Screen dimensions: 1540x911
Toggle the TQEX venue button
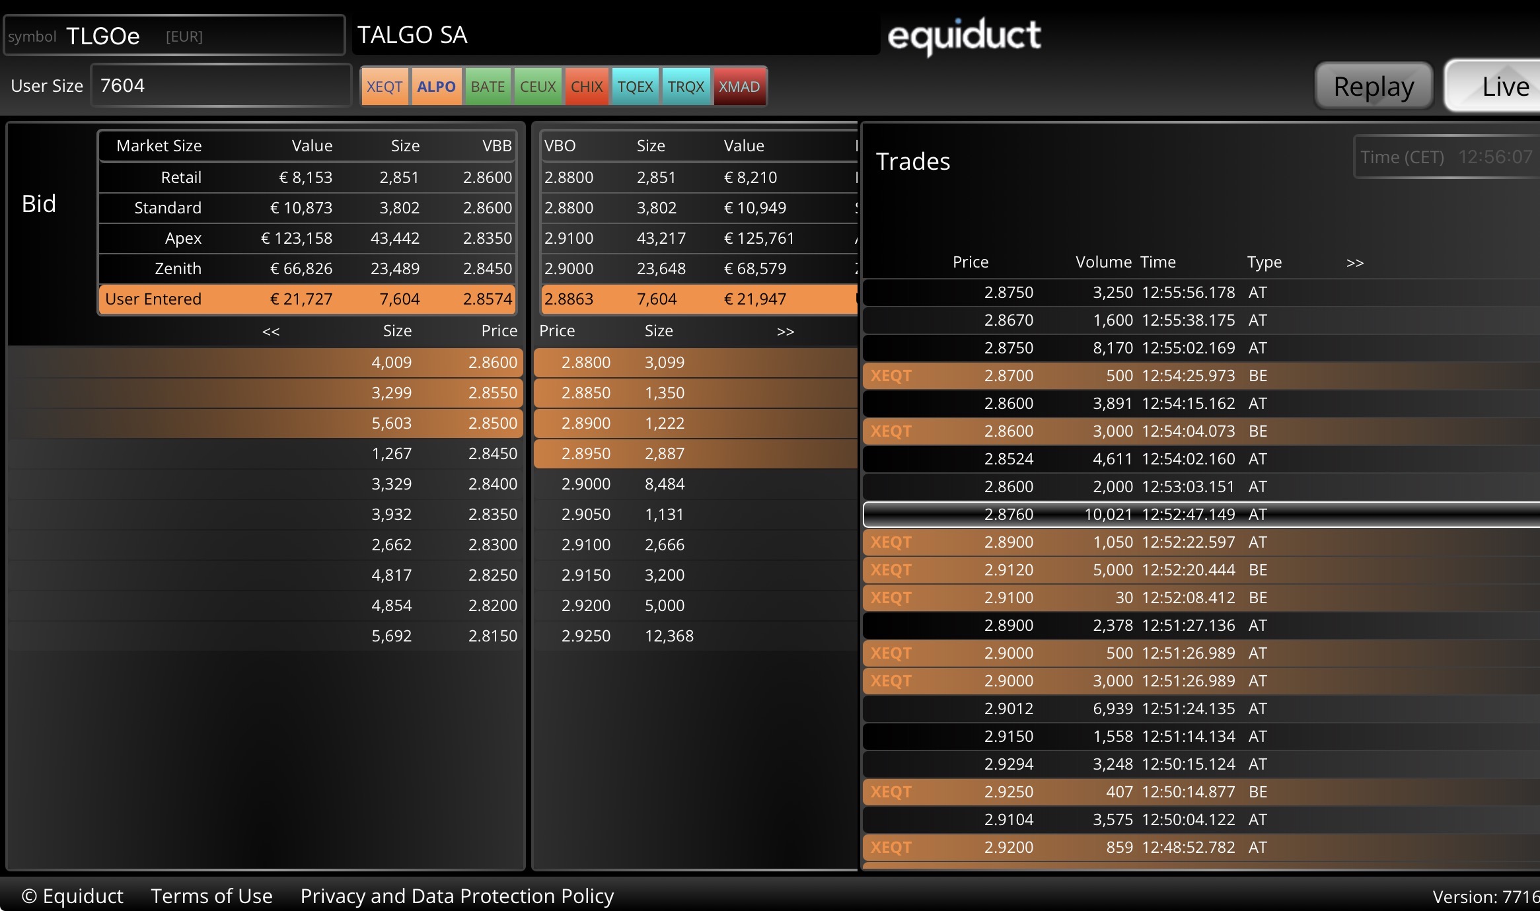635,87
